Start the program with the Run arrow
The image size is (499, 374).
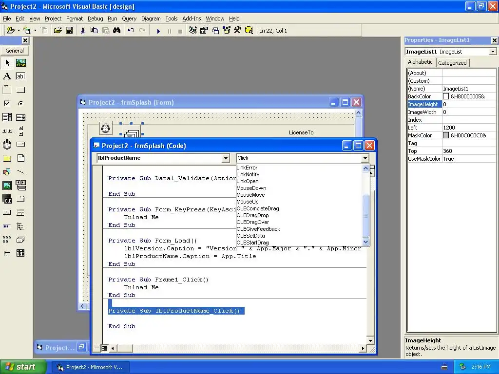(x=158, y=31)
